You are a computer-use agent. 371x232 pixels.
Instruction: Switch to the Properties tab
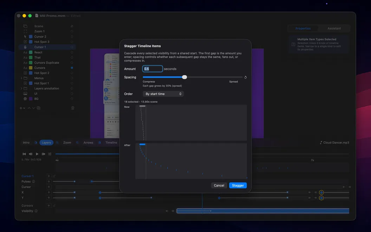(303, 28)
